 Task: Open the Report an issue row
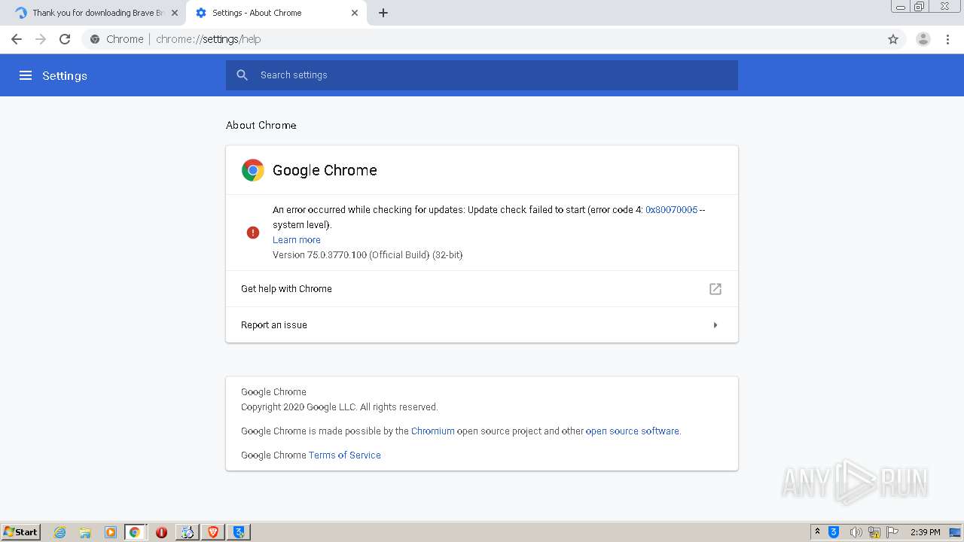point(482,325)
